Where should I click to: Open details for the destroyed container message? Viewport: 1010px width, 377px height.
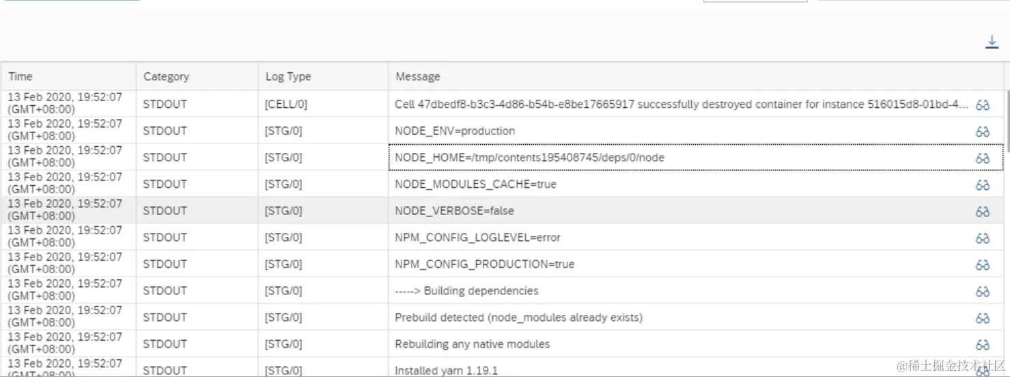(983, 105)
